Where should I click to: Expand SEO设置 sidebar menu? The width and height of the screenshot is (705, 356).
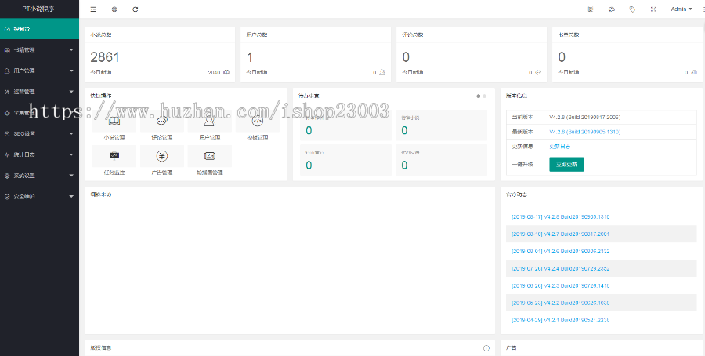[x=40, y=133]
